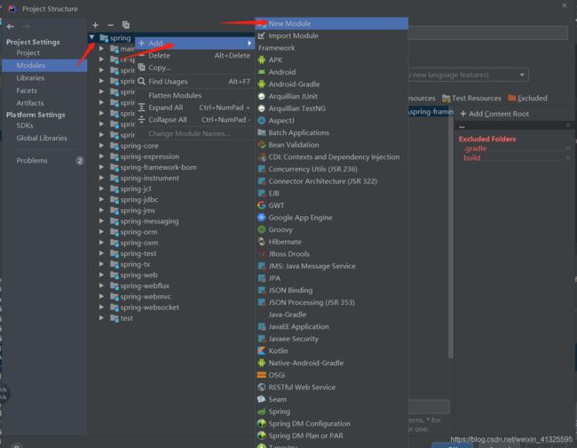Click the Spring leaf icon
The width and height of the screenshot is (577, 448).
pyautogui.click(x=262, y=412)
